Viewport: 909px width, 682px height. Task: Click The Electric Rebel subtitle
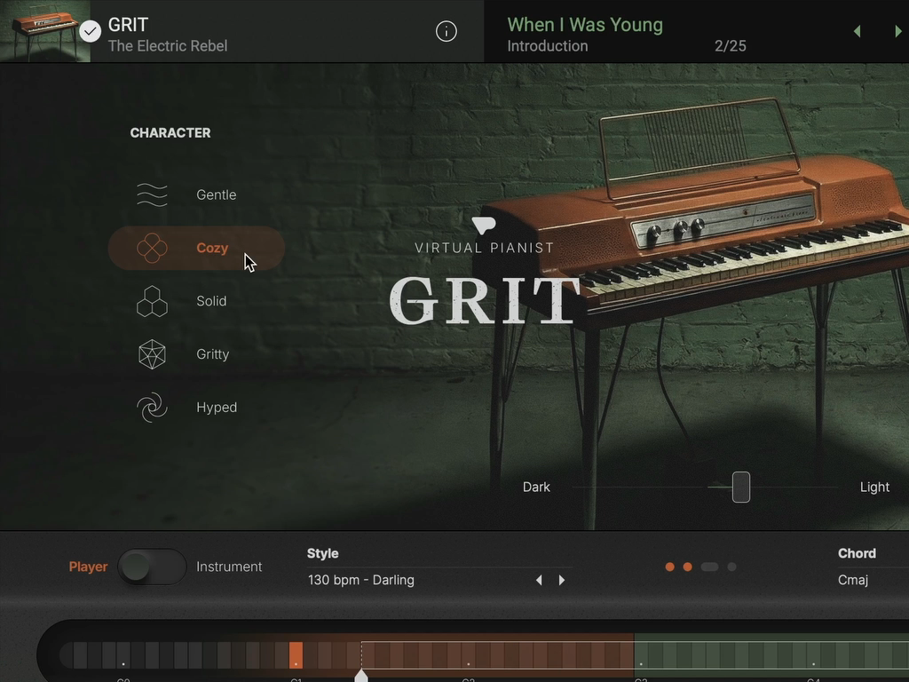coord(168,46)
